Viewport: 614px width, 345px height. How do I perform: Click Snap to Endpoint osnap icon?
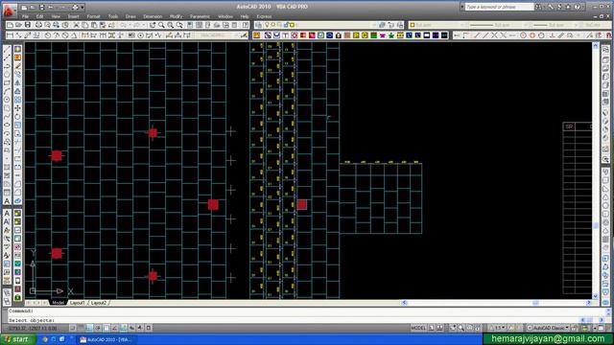[x=477, y=35]
